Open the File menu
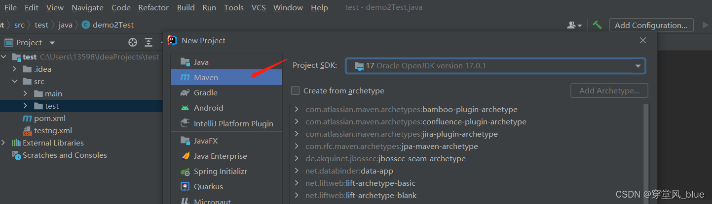This screenshot has height=204, width=712. coord(10,7)
